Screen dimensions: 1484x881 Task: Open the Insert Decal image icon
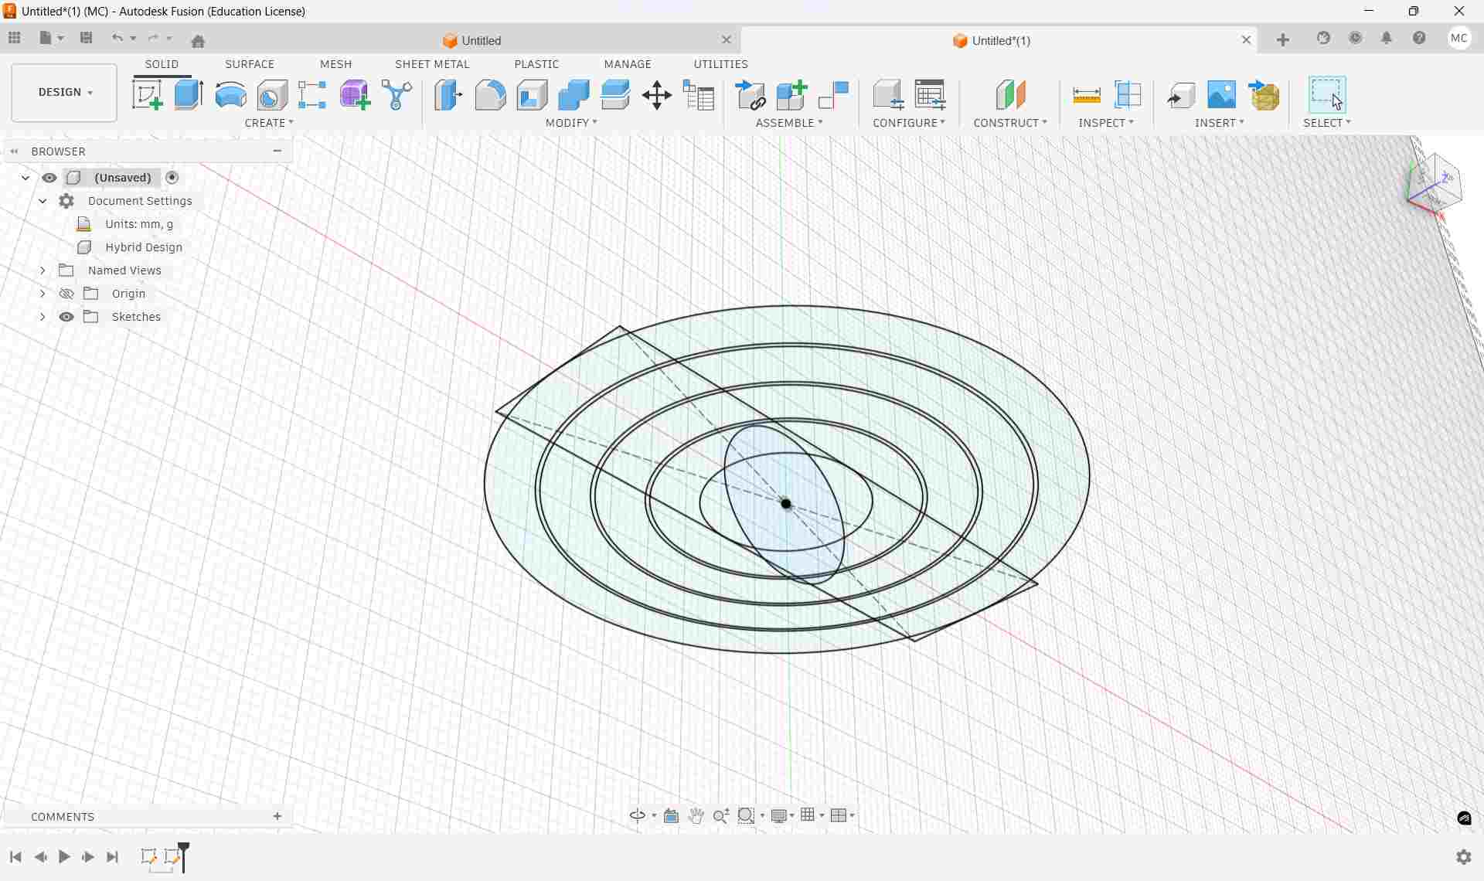[x=1221, y=95]
